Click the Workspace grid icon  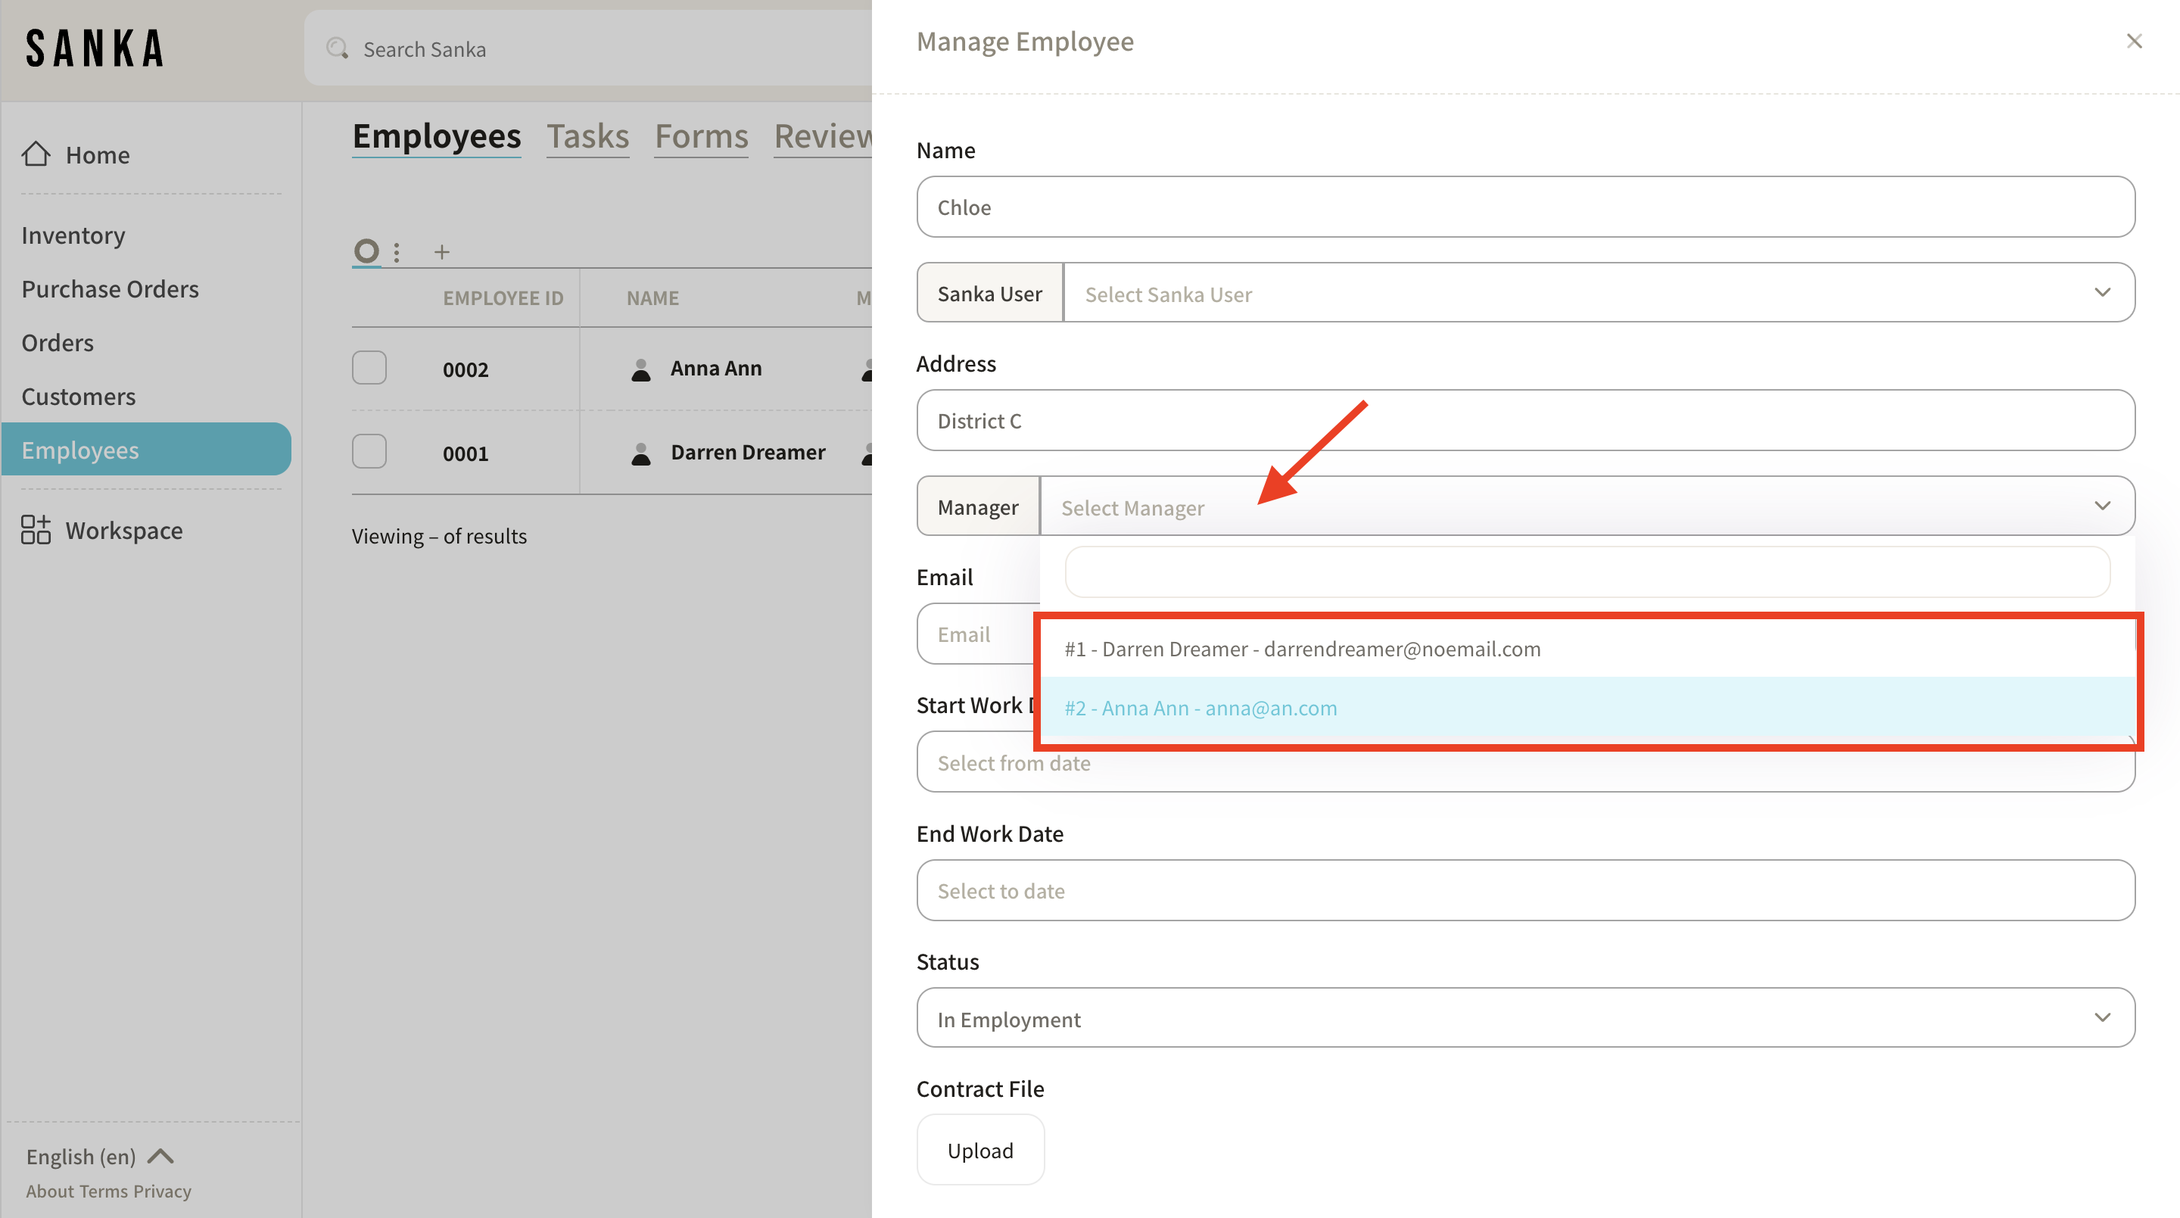point(36,530)
